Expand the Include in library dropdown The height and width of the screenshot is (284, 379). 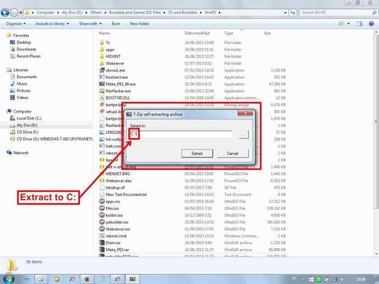tap(52, 24)
